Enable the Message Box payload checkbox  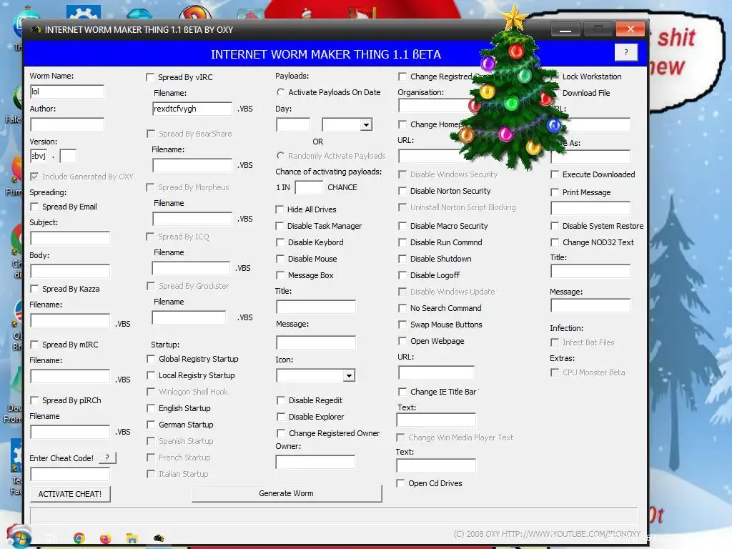pos(280,275)
